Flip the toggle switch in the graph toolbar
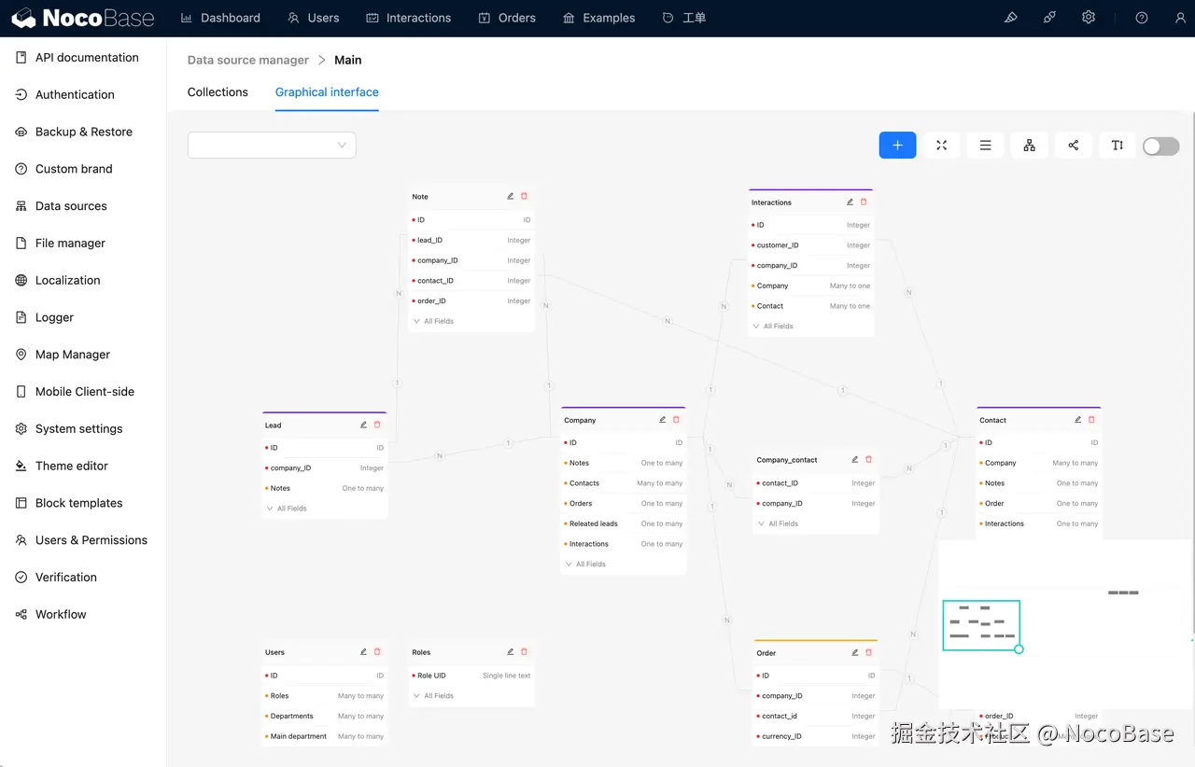1195x767 pixels. coord(1160,146)
